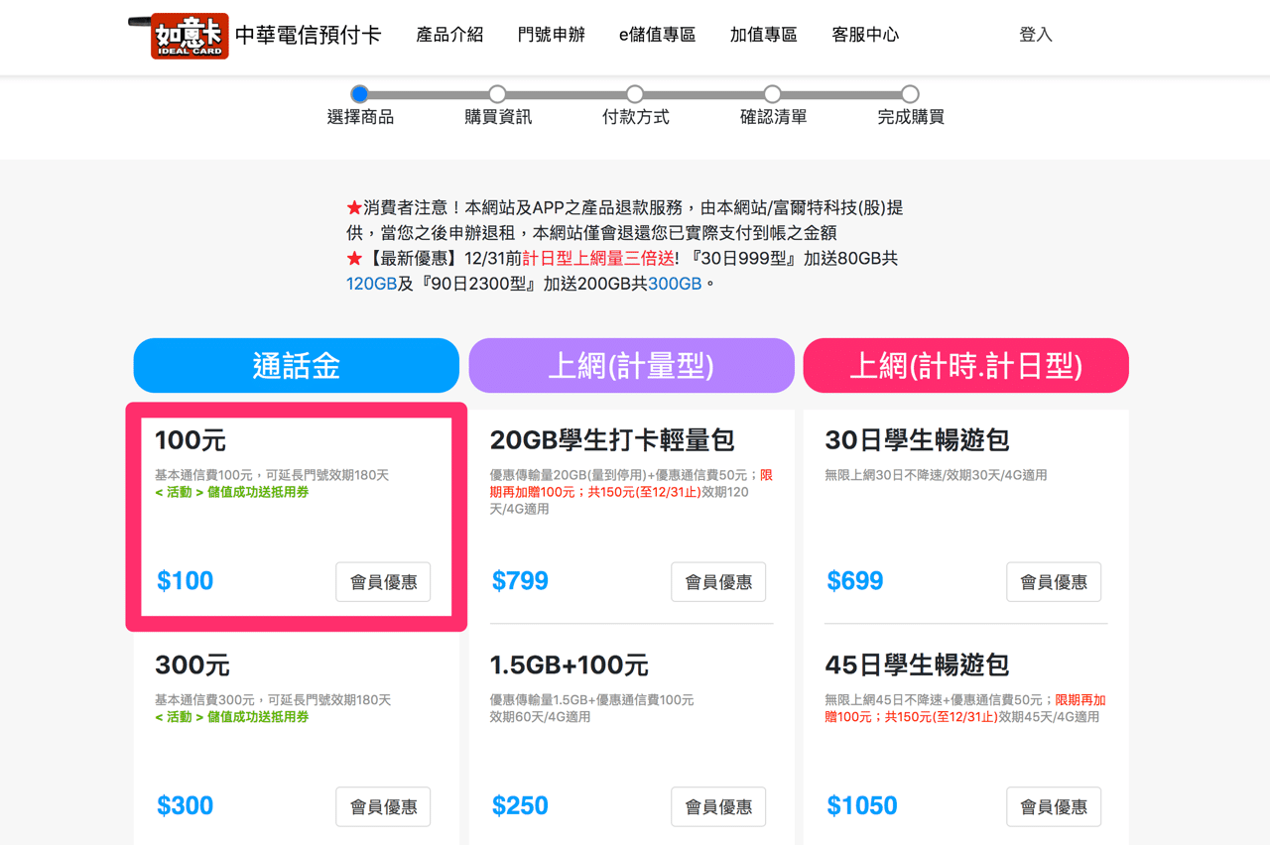Screen dimensions: 1270x845
Task: Click the 完成購買 step label
Action: [911, 117]
